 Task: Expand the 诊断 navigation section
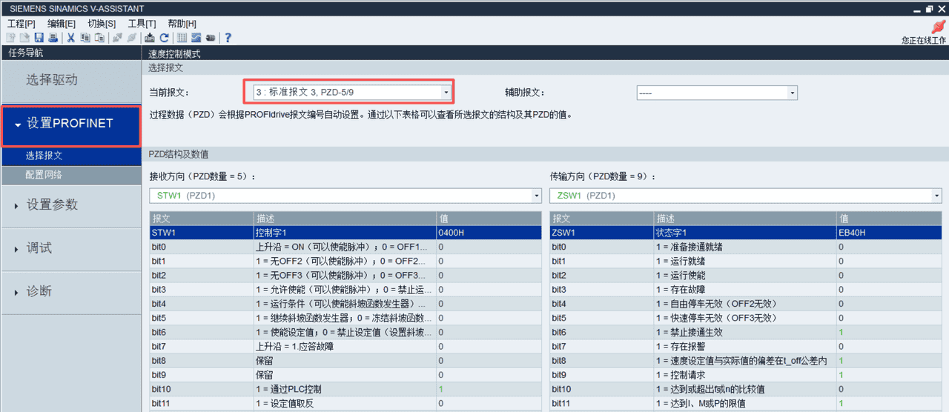(x=70, y=291)
